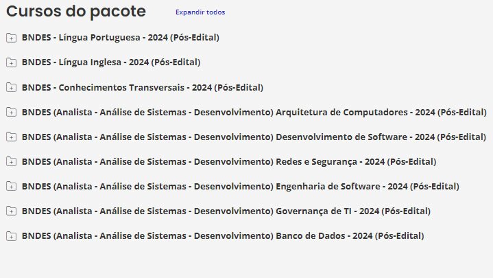Click the 'Expandir todos' link

pos(200,12)
